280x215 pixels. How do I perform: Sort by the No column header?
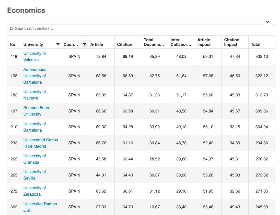[12, 44]
